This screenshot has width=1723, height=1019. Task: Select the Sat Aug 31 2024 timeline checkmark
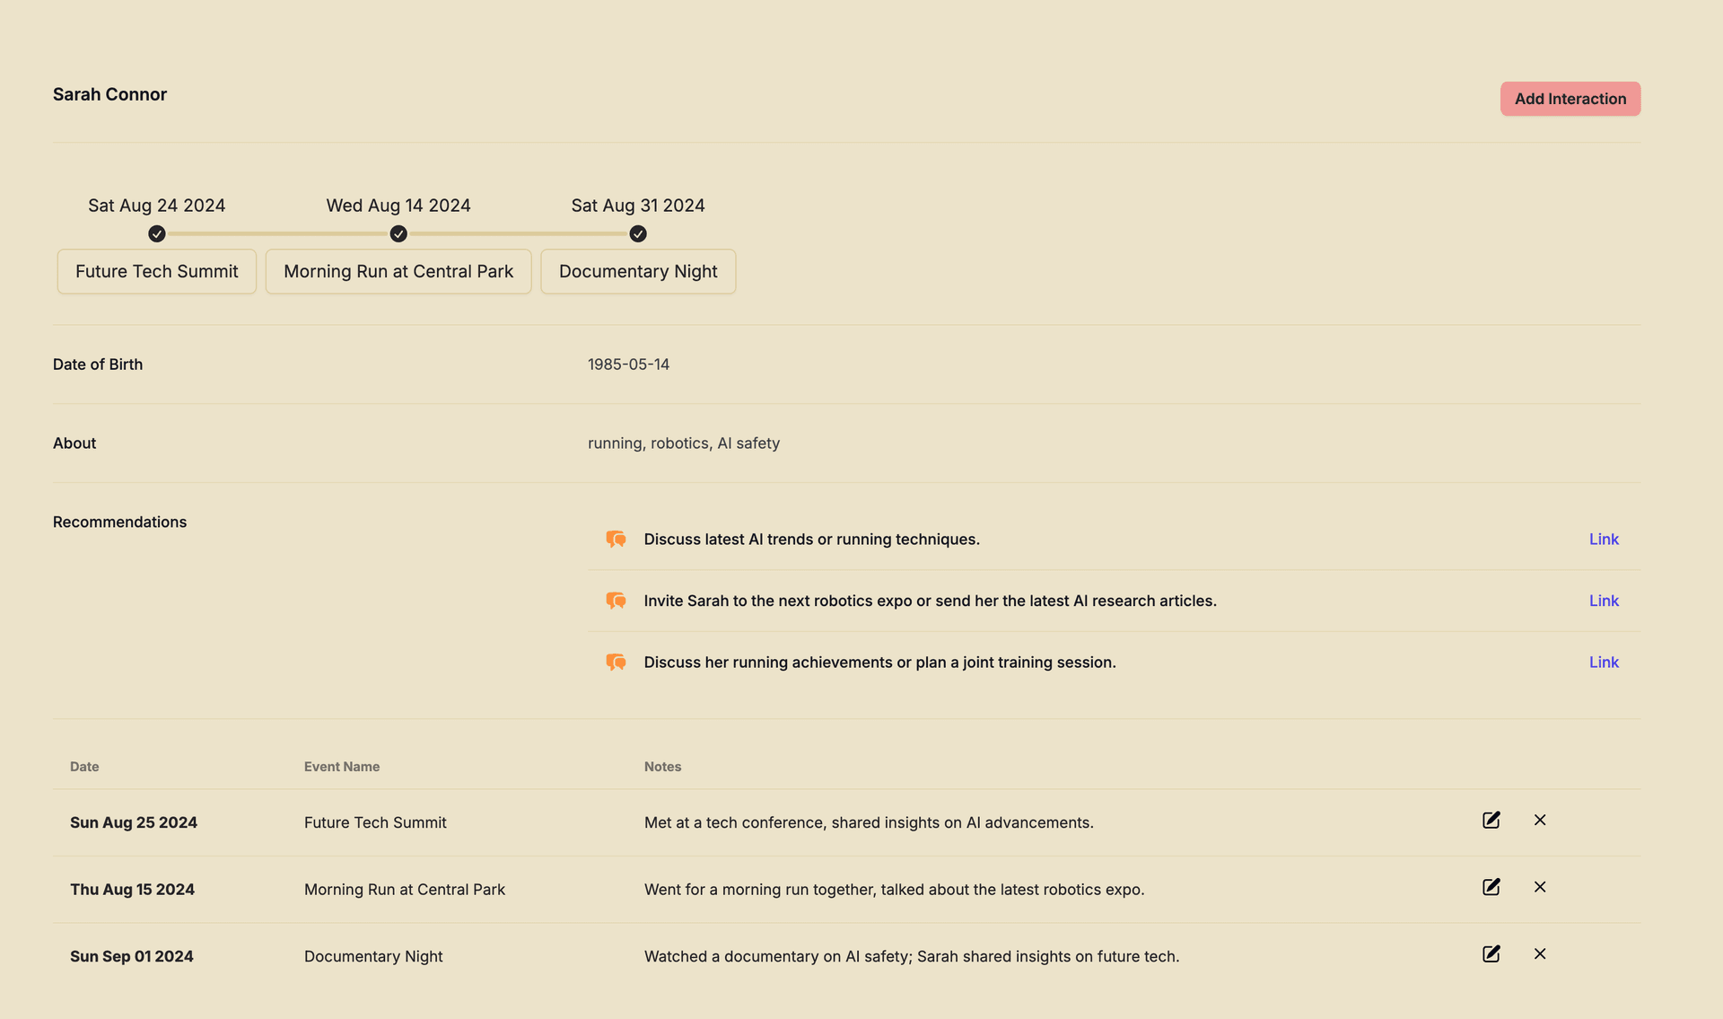(x=638, y=233)
